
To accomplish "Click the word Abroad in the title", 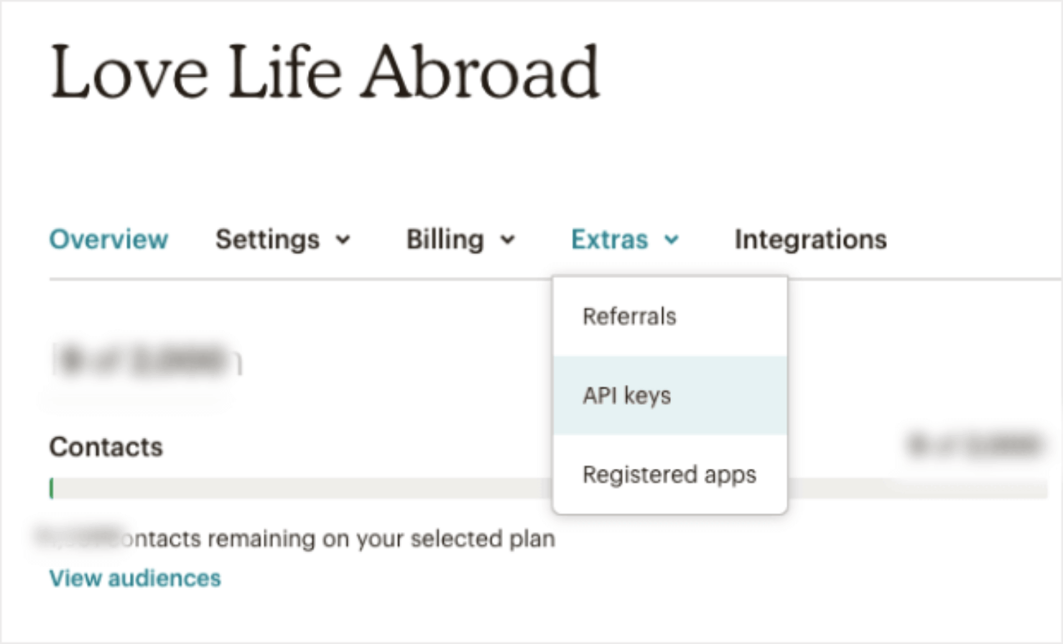I will (481, 72).
